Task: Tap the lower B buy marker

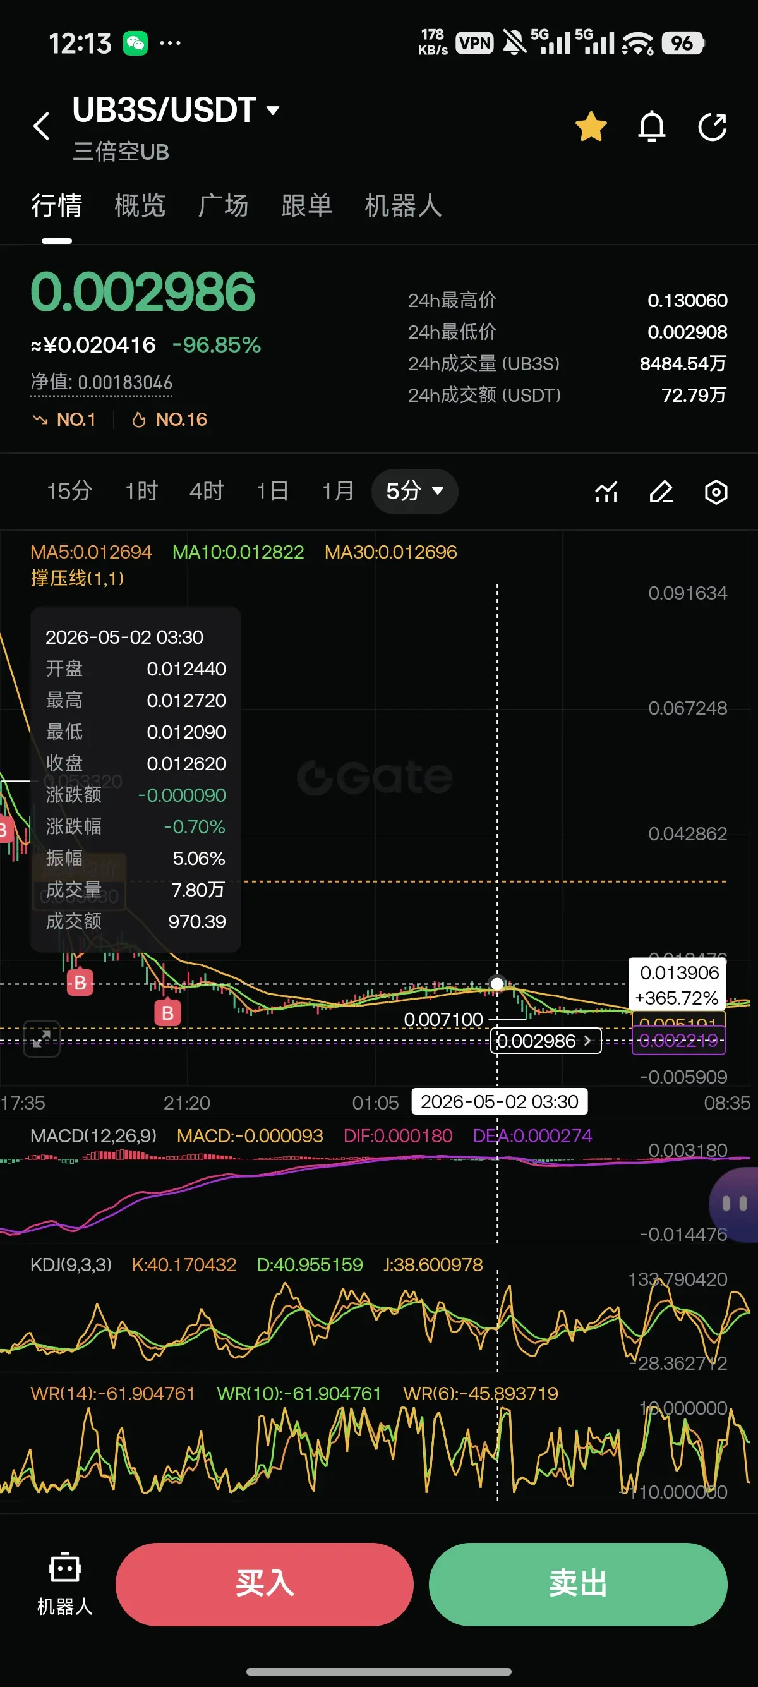Action: coord(167,1013)
